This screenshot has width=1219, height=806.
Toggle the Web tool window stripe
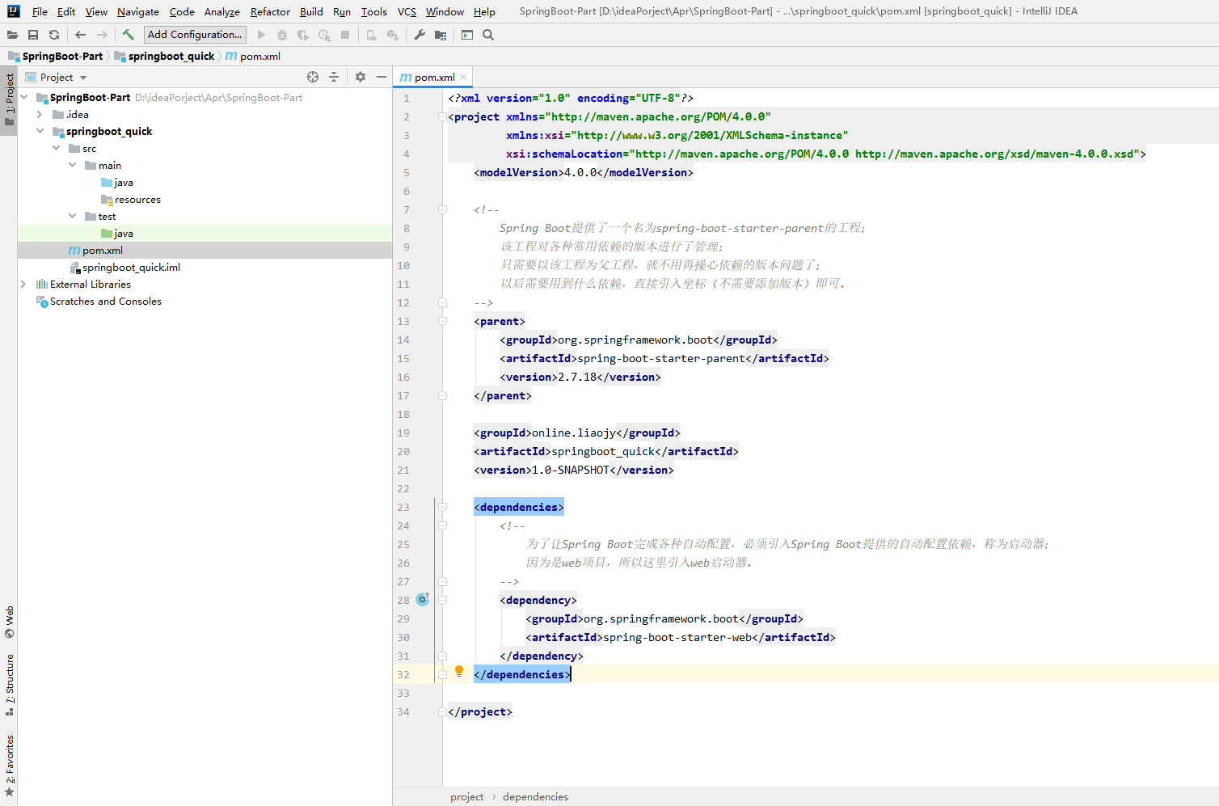point(9,621)
